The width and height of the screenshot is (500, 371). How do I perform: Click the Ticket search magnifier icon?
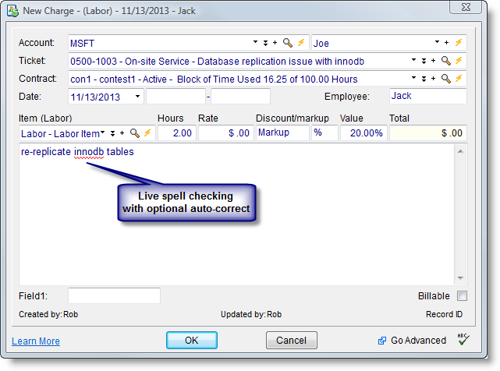pos(446,60)
